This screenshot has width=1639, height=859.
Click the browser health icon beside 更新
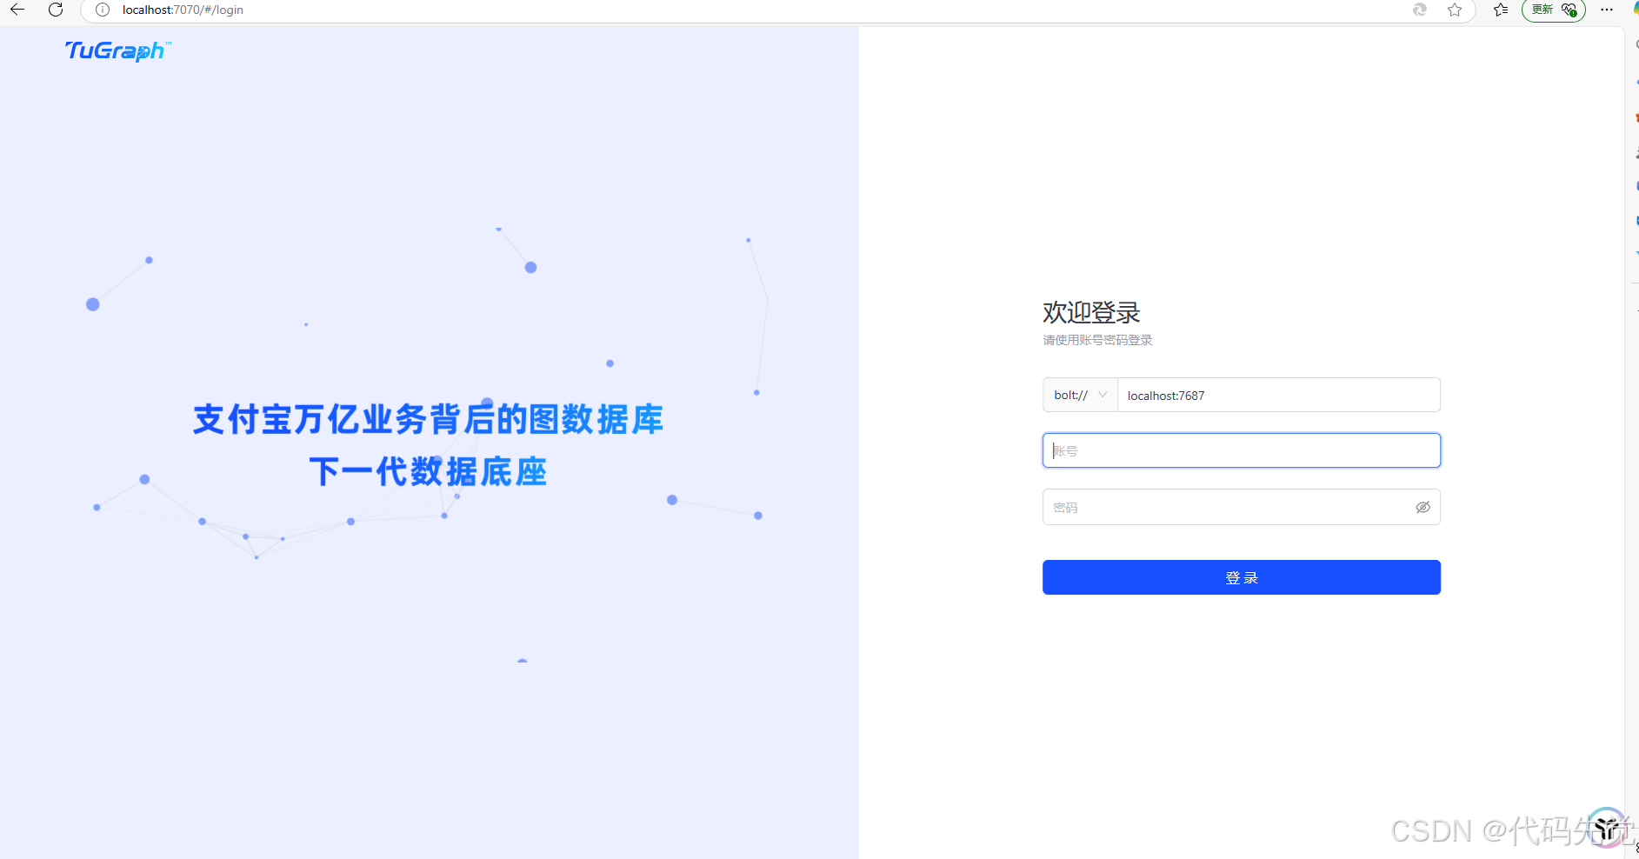point(1569,10)
